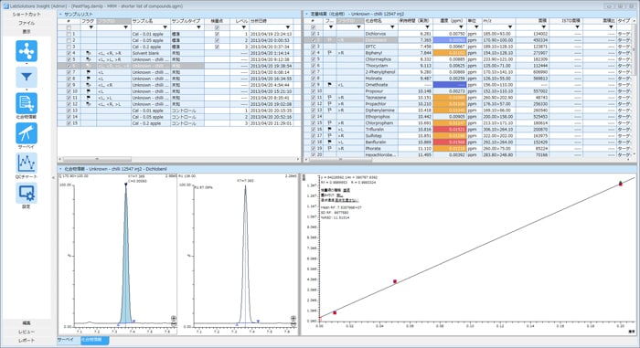Open the molecule network icon in sidebar

click(27, 51)
